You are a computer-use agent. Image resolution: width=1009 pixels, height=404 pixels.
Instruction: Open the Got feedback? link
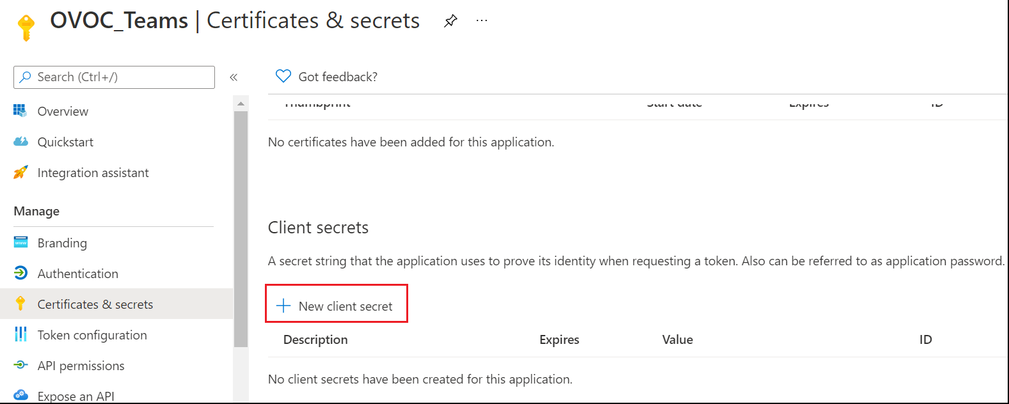338,77
